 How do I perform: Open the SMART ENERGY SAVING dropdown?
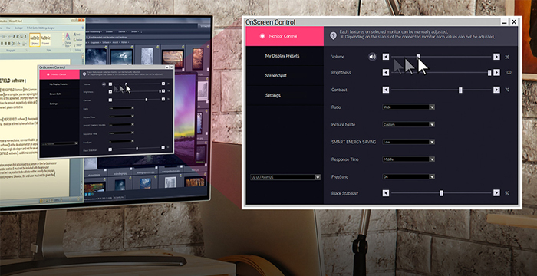click(409, 142)
